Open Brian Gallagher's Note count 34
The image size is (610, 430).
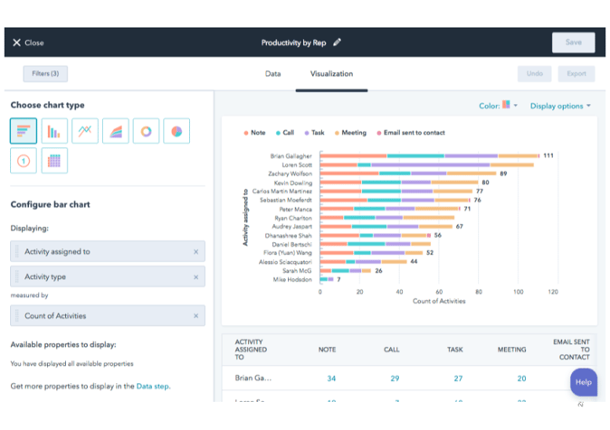pyautogui.click(x=331, y=379)
